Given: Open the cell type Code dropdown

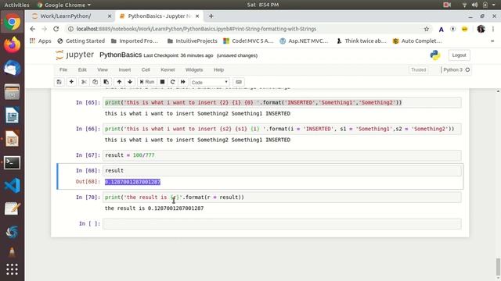Looking at the screenshot, I should point(210,82).
